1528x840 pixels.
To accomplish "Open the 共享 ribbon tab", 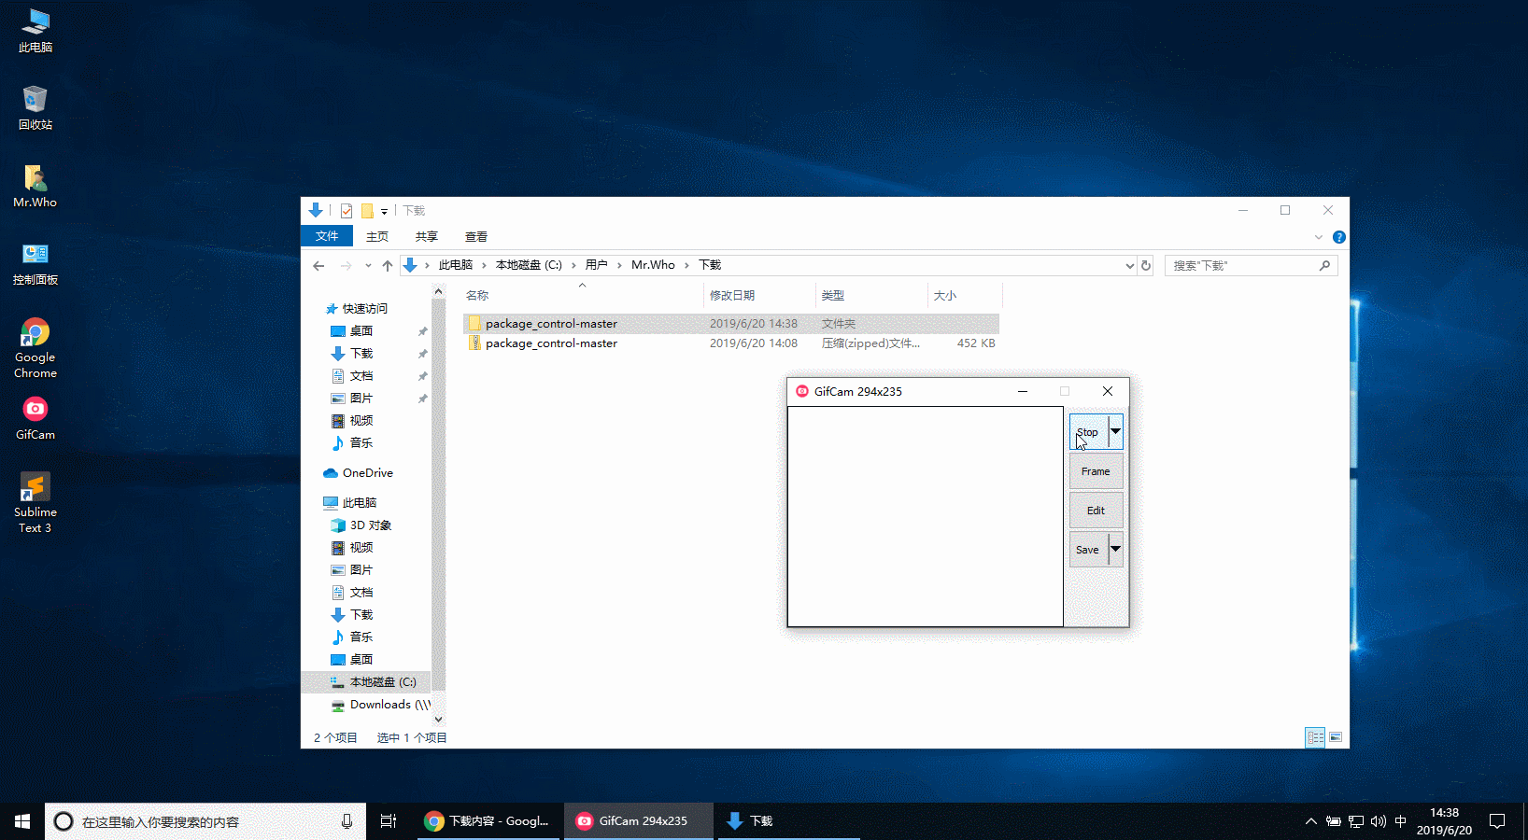I will pyautogui.click(x=427, y=237).
